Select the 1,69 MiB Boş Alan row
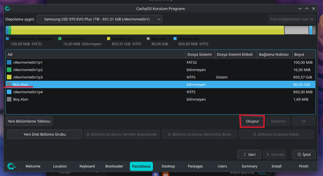 (160, 99)
